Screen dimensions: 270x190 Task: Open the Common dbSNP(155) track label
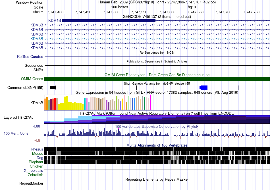25,87
